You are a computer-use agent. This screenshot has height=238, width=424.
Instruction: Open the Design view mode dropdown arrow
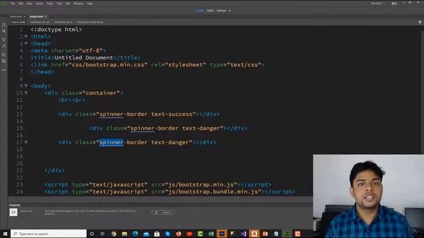(230, 11)
